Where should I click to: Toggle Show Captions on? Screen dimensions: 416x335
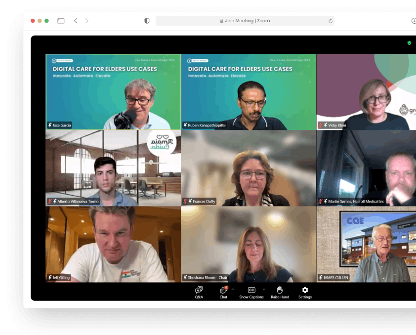click(x=251, y=292)
